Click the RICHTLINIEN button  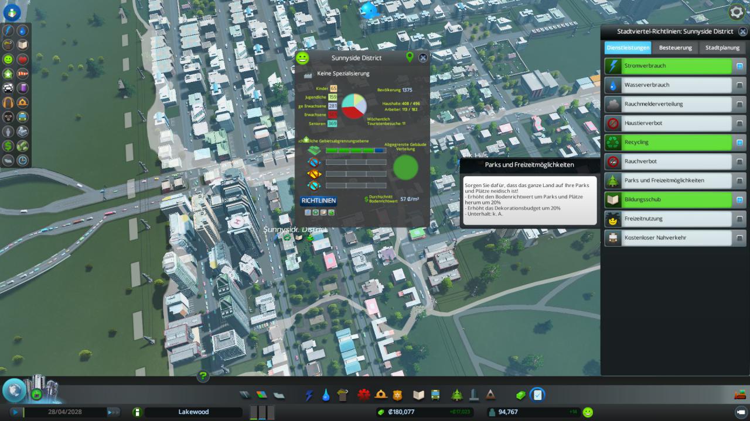(x=318, y=201)
